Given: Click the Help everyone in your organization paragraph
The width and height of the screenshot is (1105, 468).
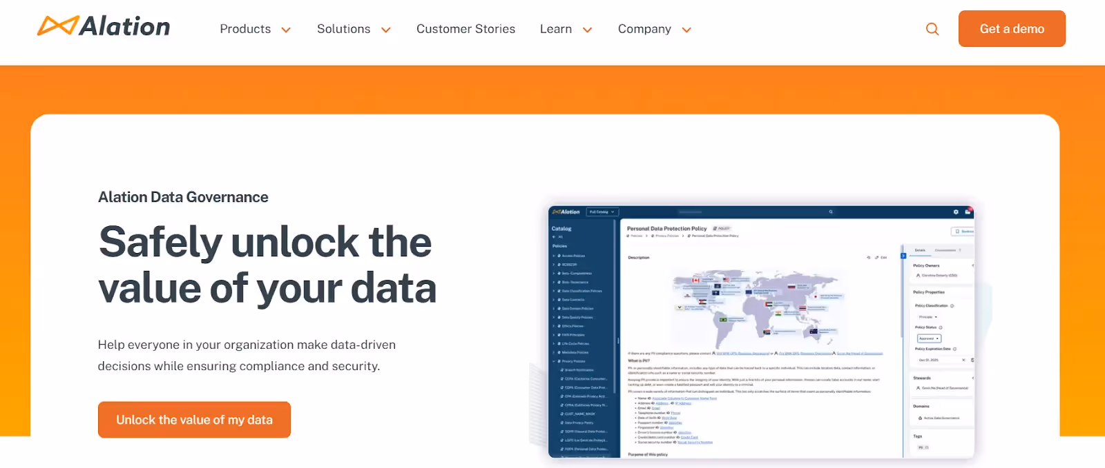Looking at the screenshot, I should 247,355.
